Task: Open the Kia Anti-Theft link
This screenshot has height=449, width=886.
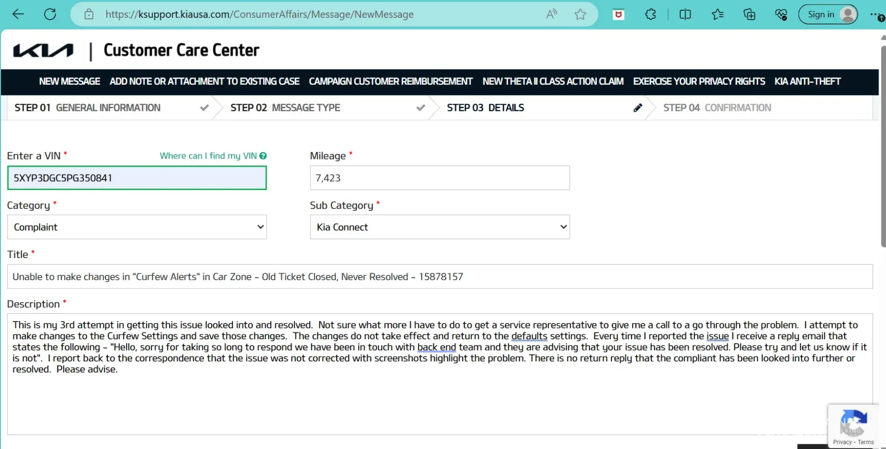Action: pos(807,81)
